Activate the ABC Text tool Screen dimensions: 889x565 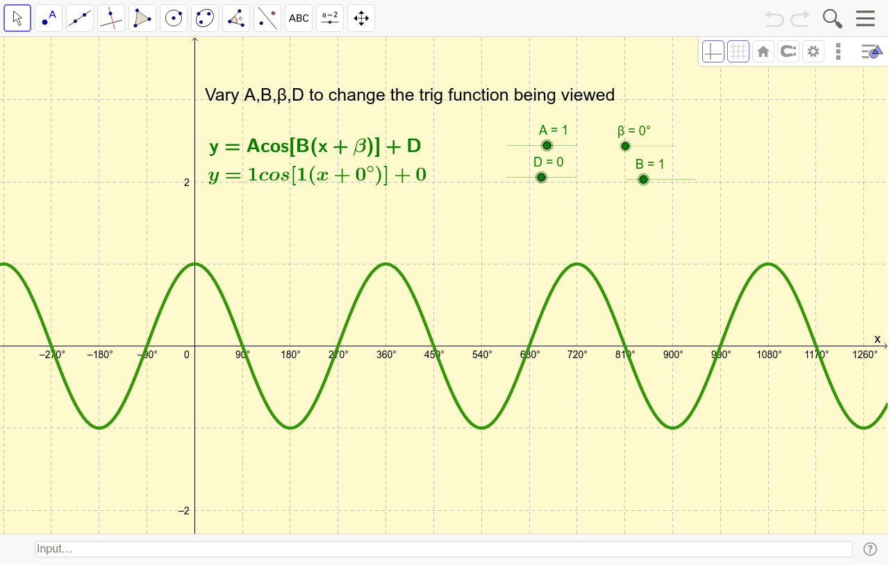pyautogui.click(x=299, y=18)
